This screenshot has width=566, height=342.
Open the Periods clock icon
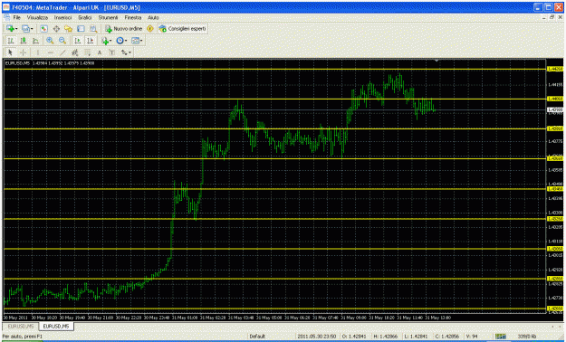[120, 41]
